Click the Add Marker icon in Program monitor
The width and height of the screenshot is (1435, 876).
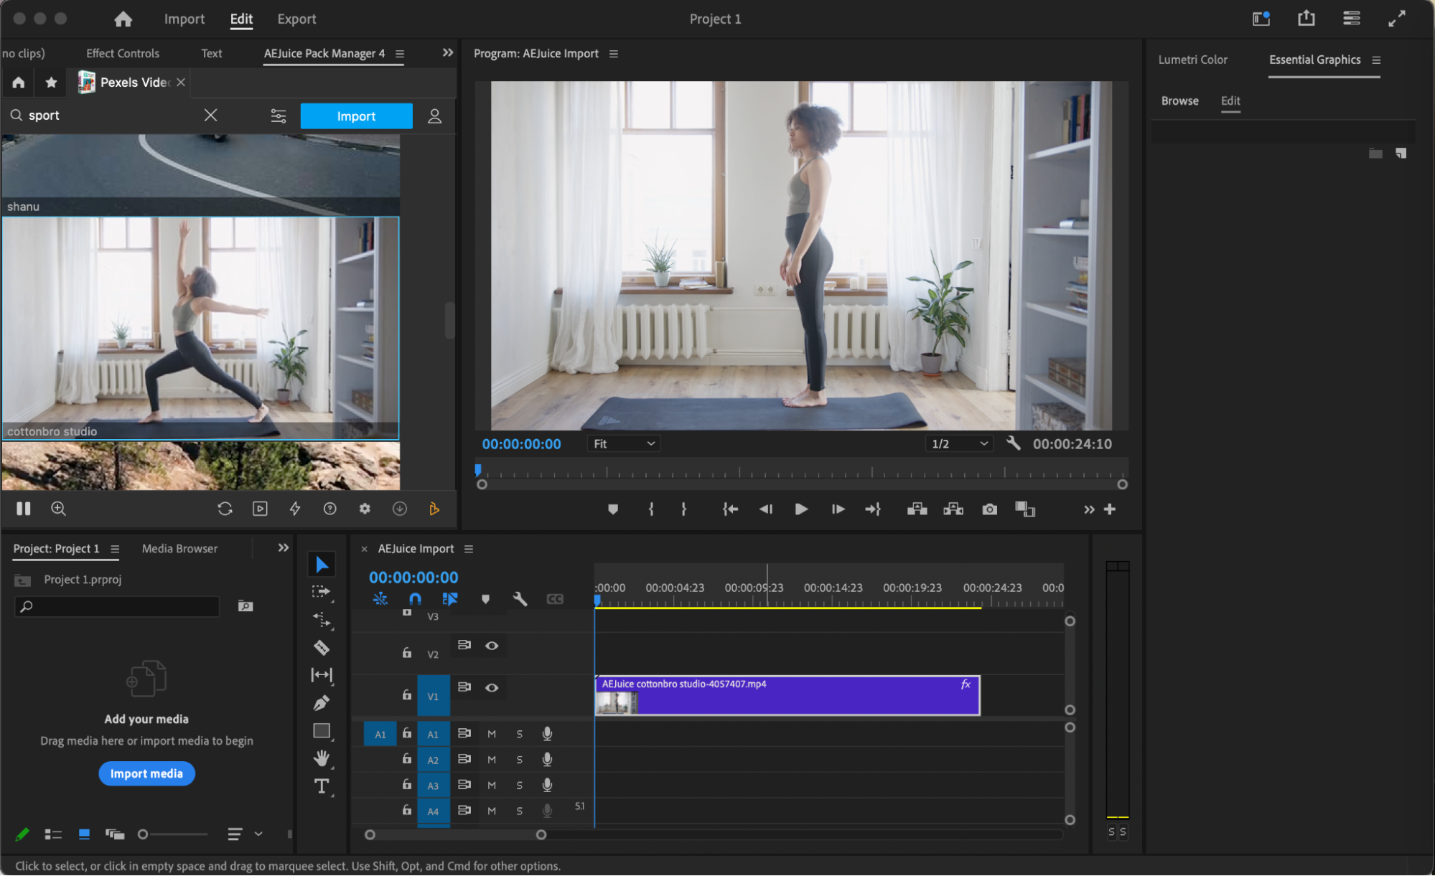[612, 509]
